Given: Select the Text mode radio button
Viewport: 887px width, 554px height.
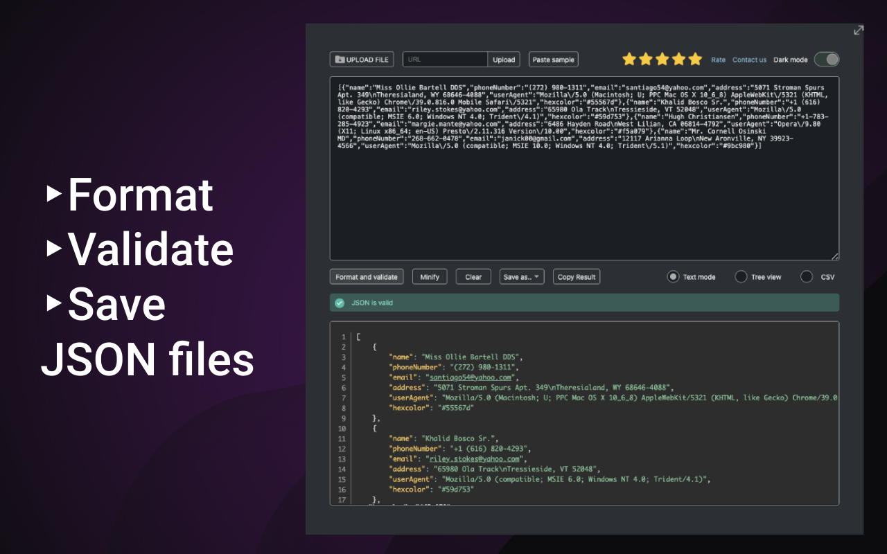Looking at the screenshot, I should point(672,276).
